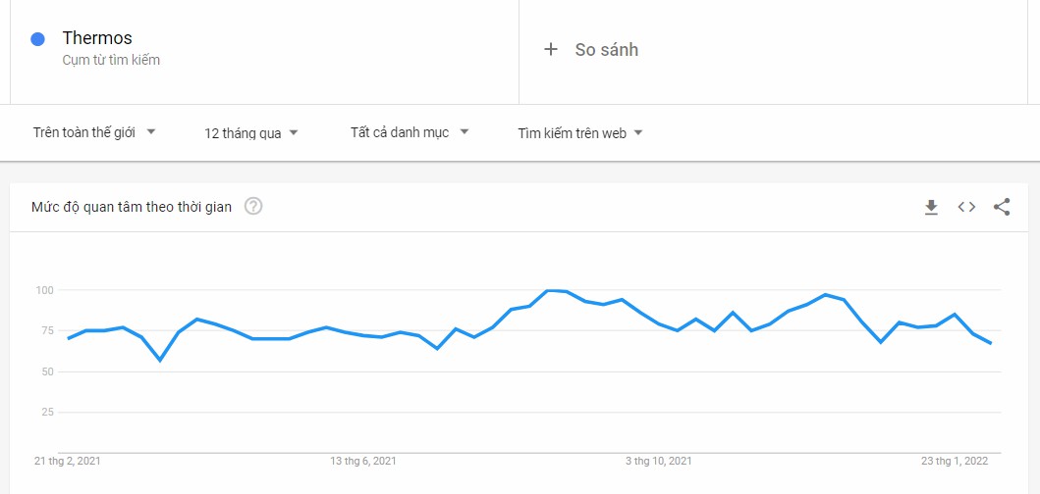Click the Mức độ quan tâm theo thời gian title
1040x494 pixels.
132,207
